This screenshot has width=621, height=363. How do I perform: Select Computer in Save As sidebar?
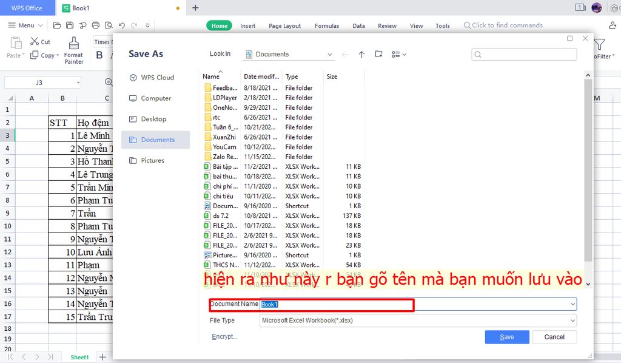click(155, 98)
